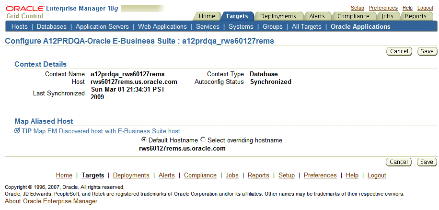Image resolution: width=439 pixels, height=210 pixels.
Task: Open the Deployments tab
Action: (x=278, y=16)
